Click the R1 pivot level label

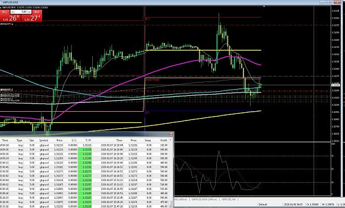[147, 19]
